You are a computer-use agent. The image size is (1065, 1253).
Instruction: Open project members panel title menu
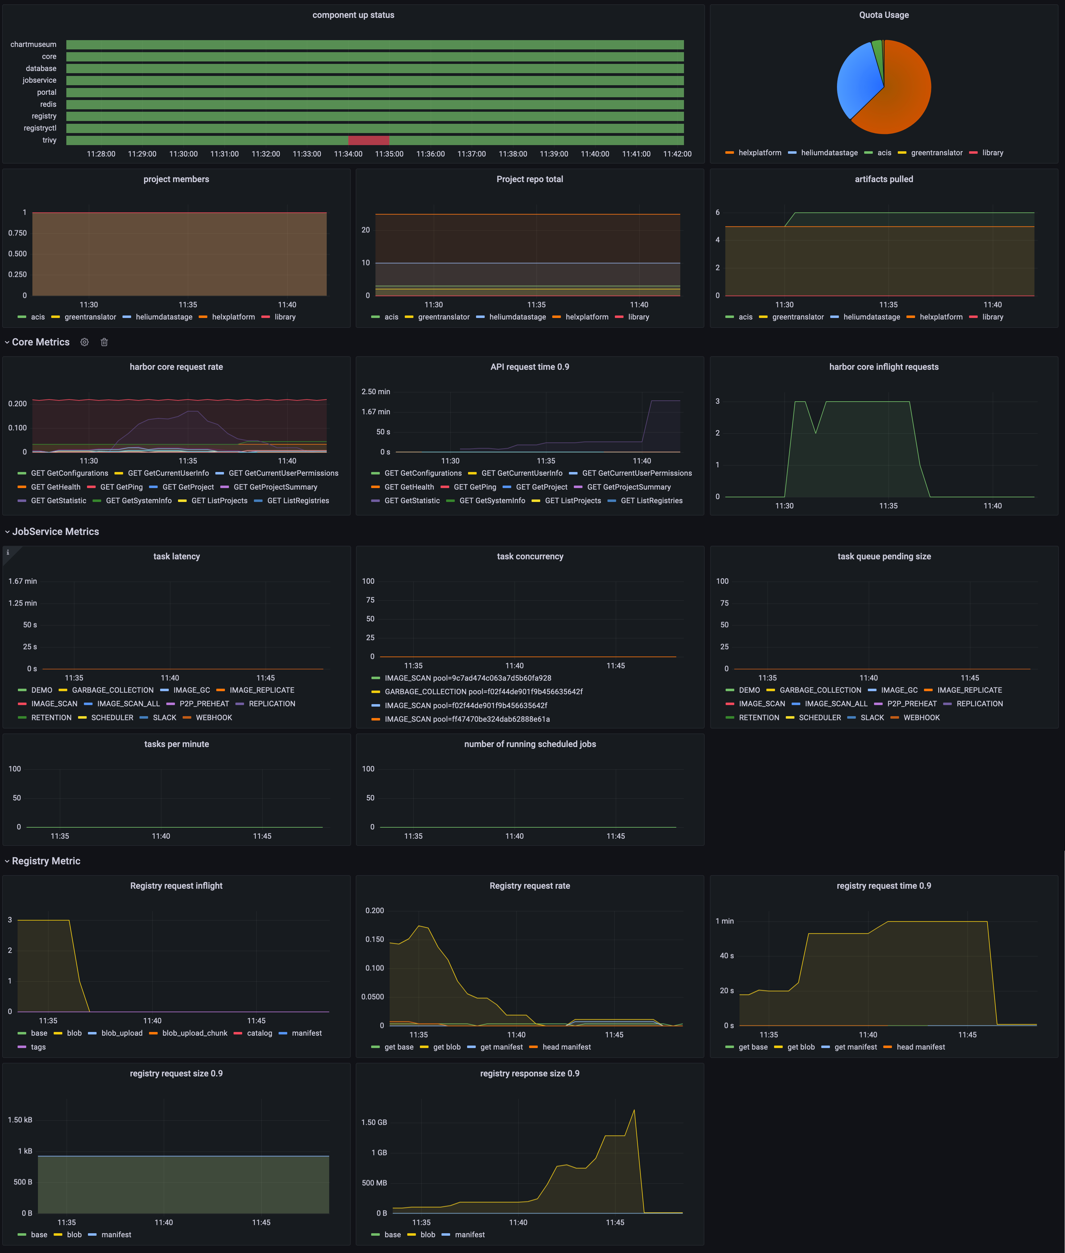pyautogui.click(x=176, y=179)
